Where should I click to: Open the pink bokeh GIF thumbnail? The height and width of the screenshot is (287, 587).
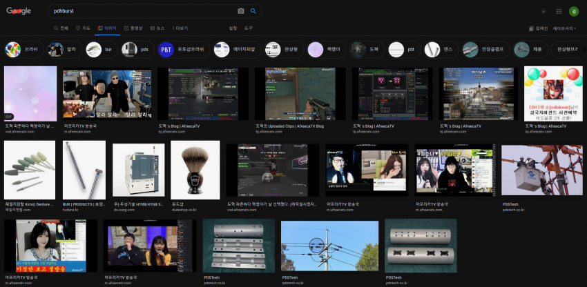[30, 94]
